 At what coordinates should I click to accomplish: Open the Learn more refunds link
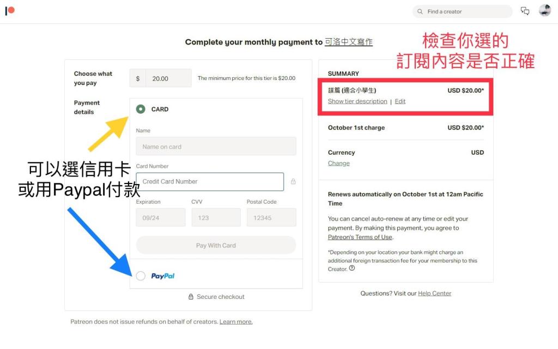[x=236, y=322]
